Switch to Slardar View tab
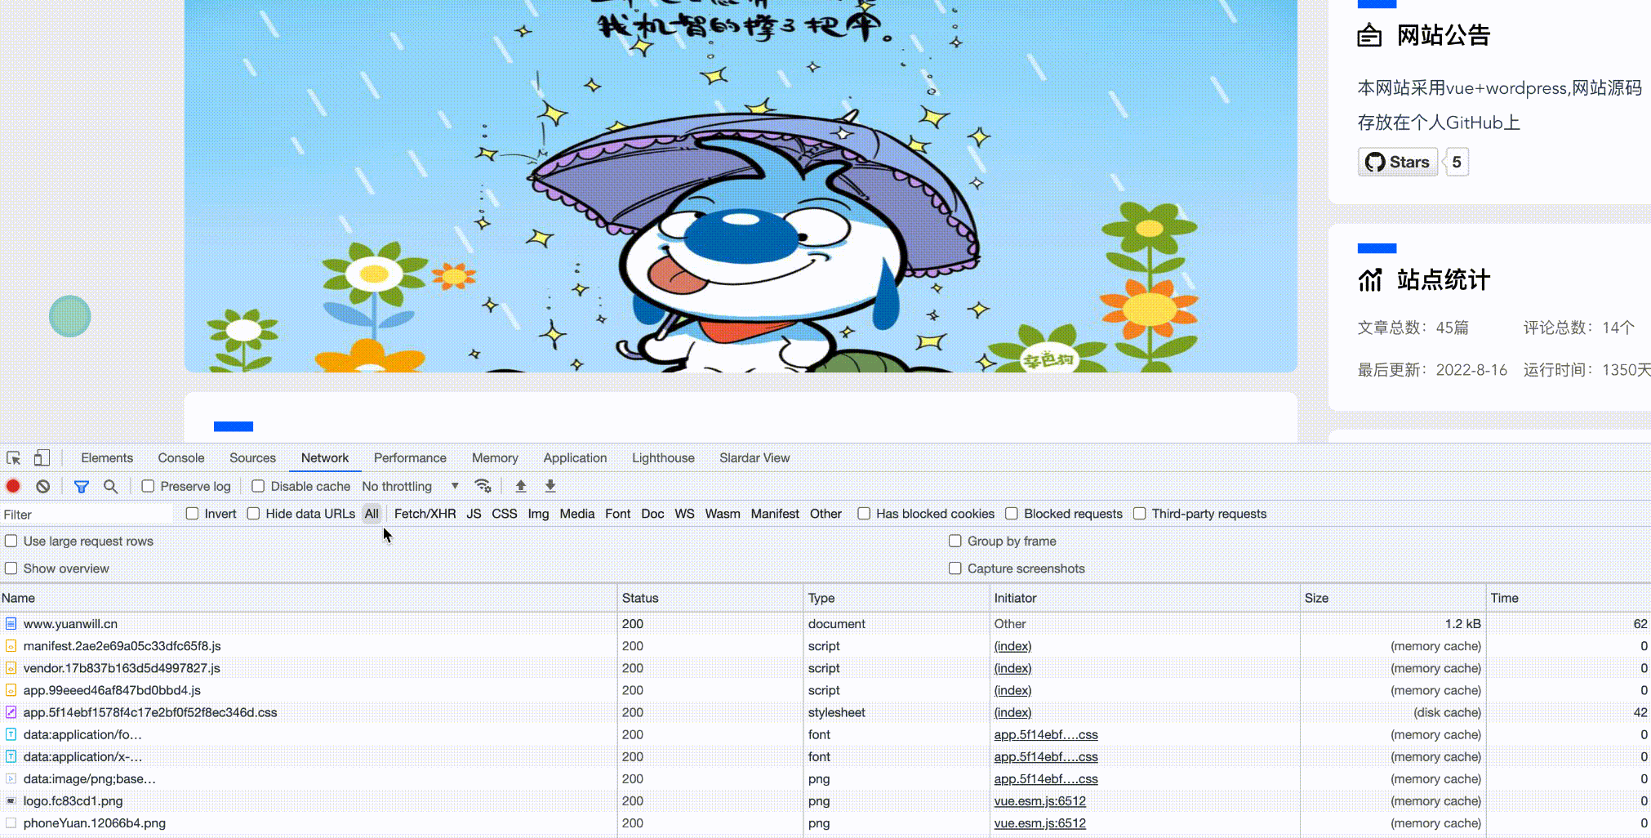The image size is (1651, 838). point(754,458)
